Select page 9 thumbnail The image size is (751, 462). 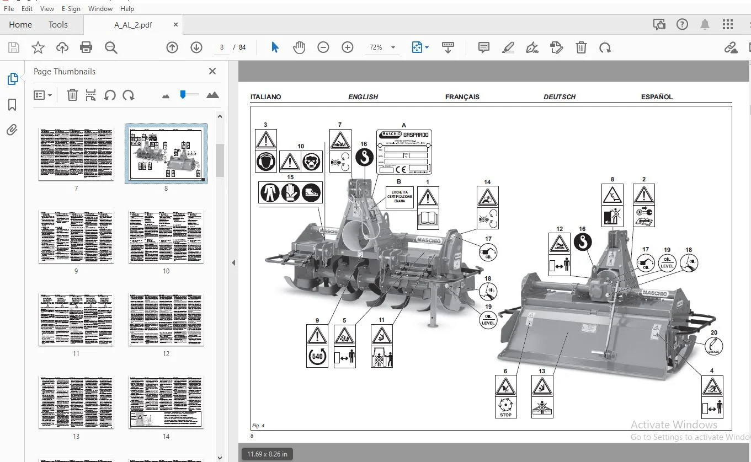pos(76,237)
